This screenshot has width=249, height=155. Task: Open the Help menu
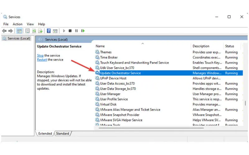click(x=41, y=24)
